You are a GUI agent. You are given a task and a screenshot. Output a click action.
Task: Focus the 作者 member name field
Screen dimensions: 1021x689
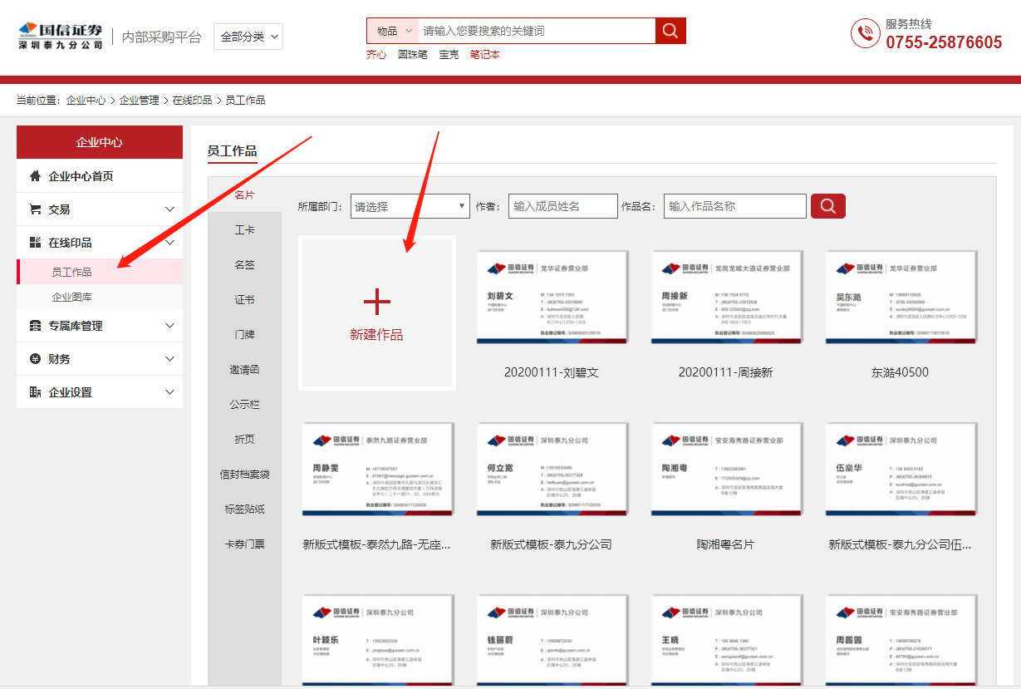coord(563,206)
